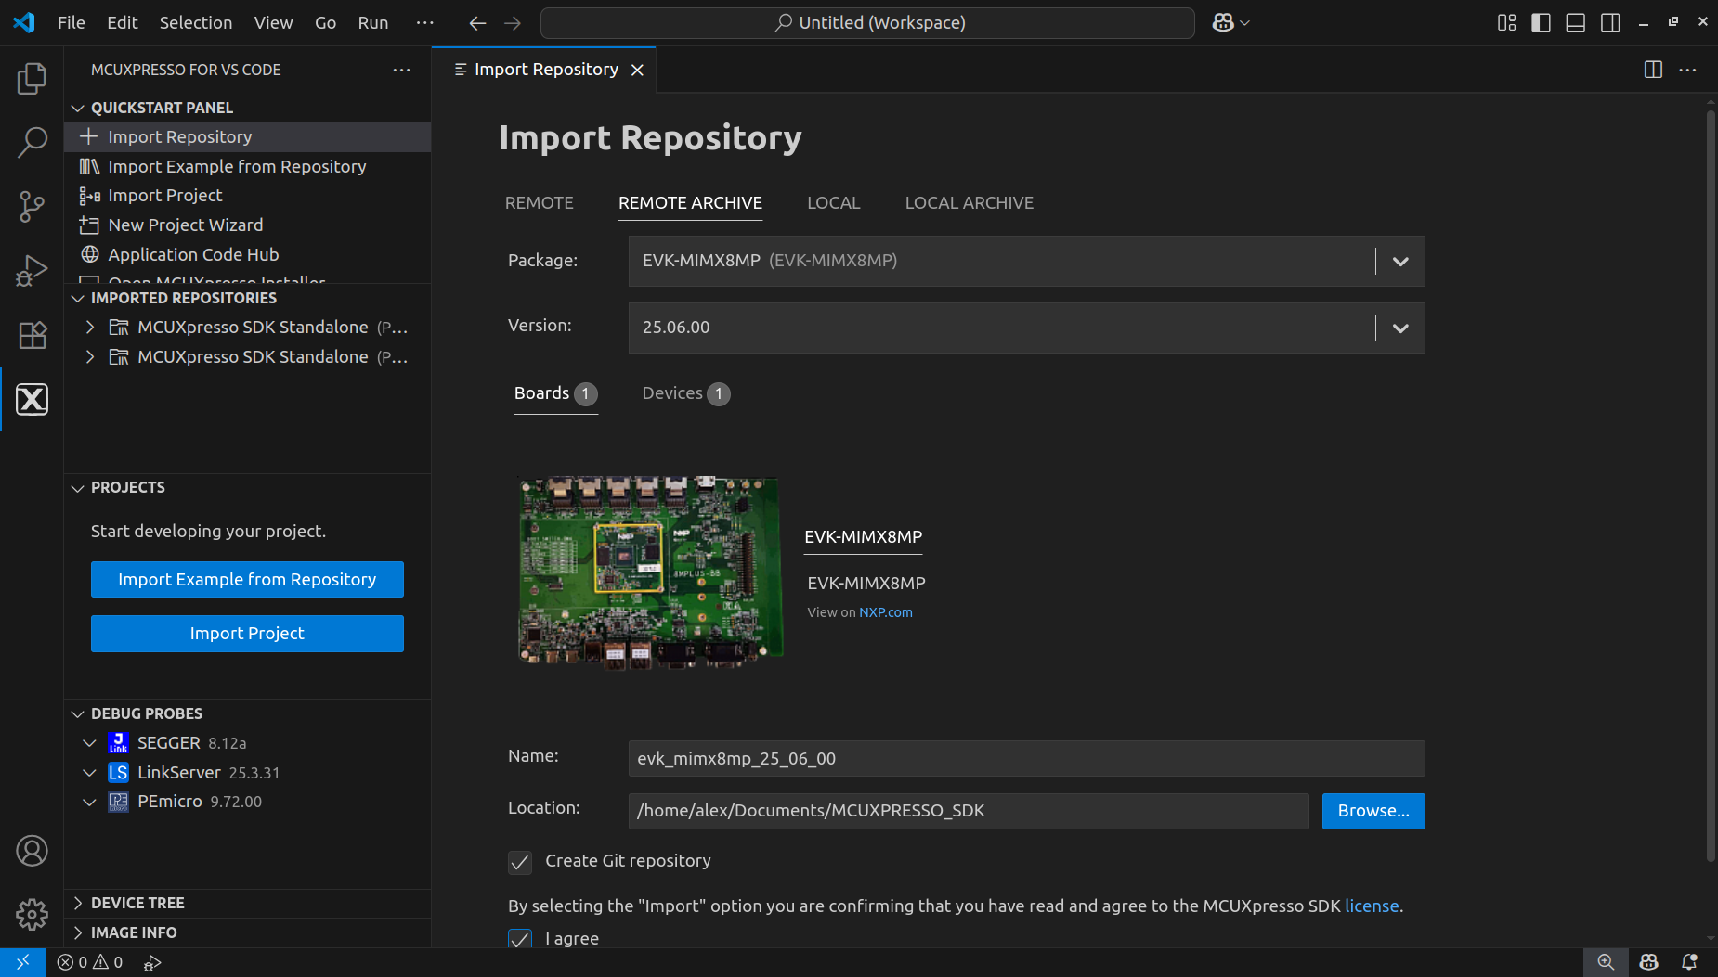
Task: Uncheck the I agree checkbox
Action: point(520,939)
